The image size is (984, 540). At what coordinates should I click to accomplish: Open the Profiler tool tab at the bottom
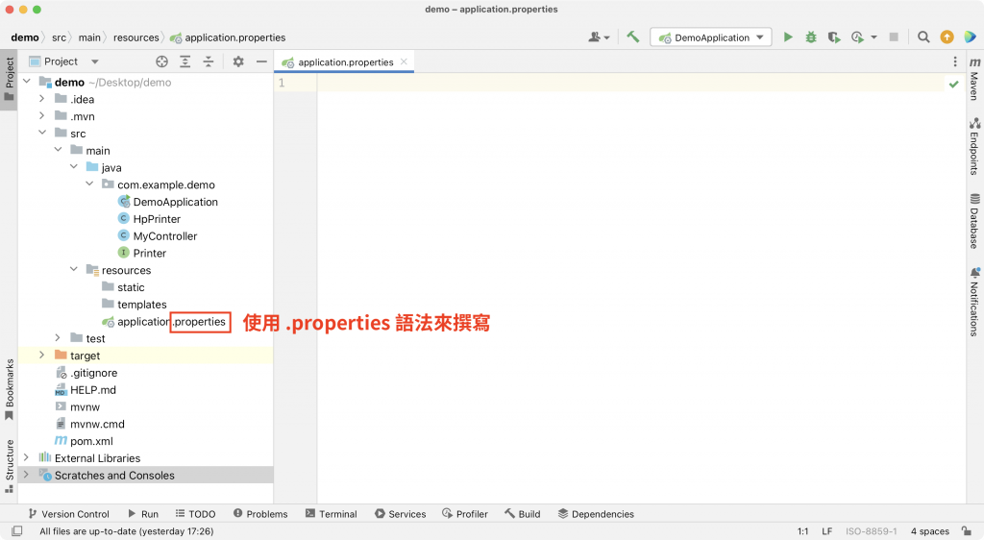click(465, 514)
